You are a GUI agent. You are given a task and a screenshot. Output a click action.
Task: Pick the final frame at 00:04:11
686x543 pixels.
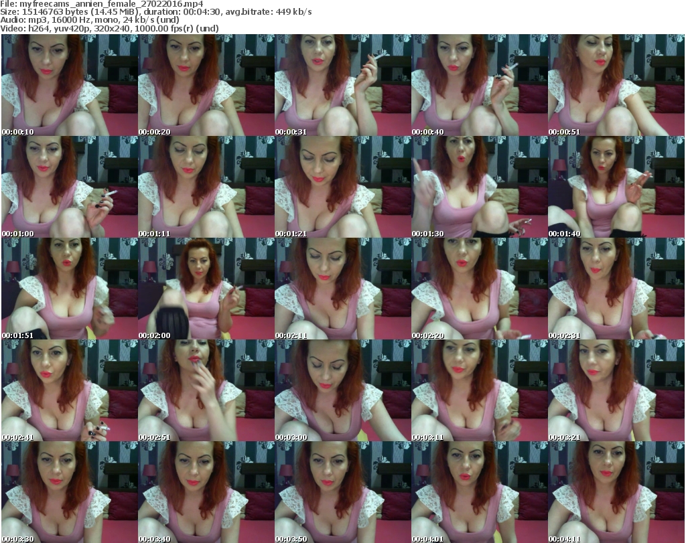tap(616, 492)
